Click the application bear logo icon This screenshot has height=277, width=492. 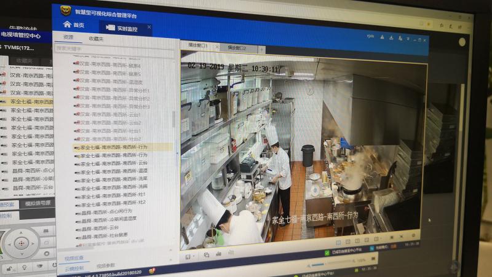pos(65,10)
